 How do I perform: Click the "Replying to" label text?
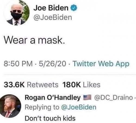click(42, 108)
